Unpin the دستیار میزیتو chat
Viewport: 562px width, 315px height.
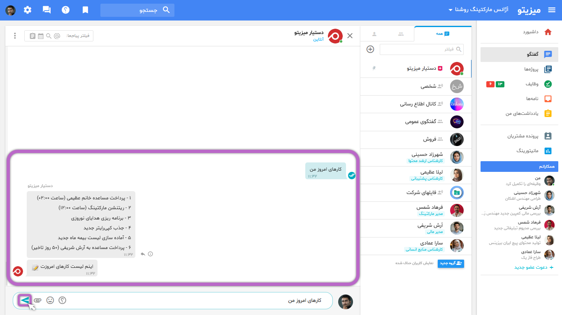[374, 68]
